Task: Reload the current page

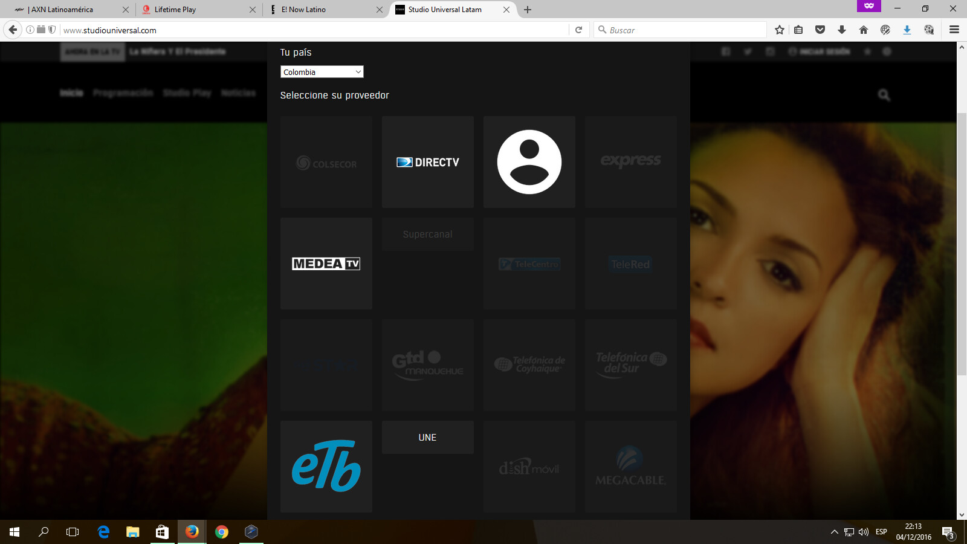Action: 578,30
